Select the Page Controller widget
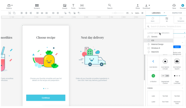The width and height of the screenshot is (186, 108). (x=177, y=78)
